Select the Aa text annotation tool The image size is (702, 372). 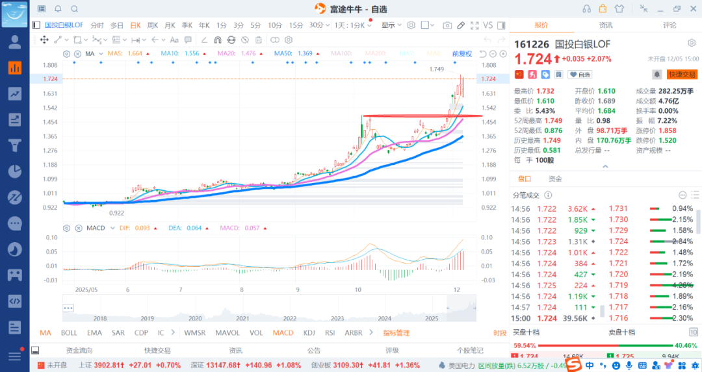(174, 40)
